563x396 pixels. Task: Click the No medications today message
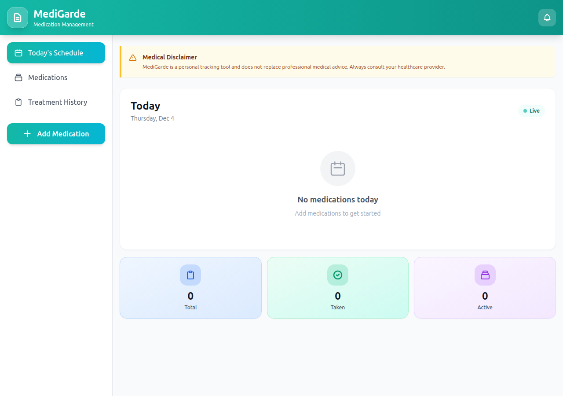(x=337, y=200)
